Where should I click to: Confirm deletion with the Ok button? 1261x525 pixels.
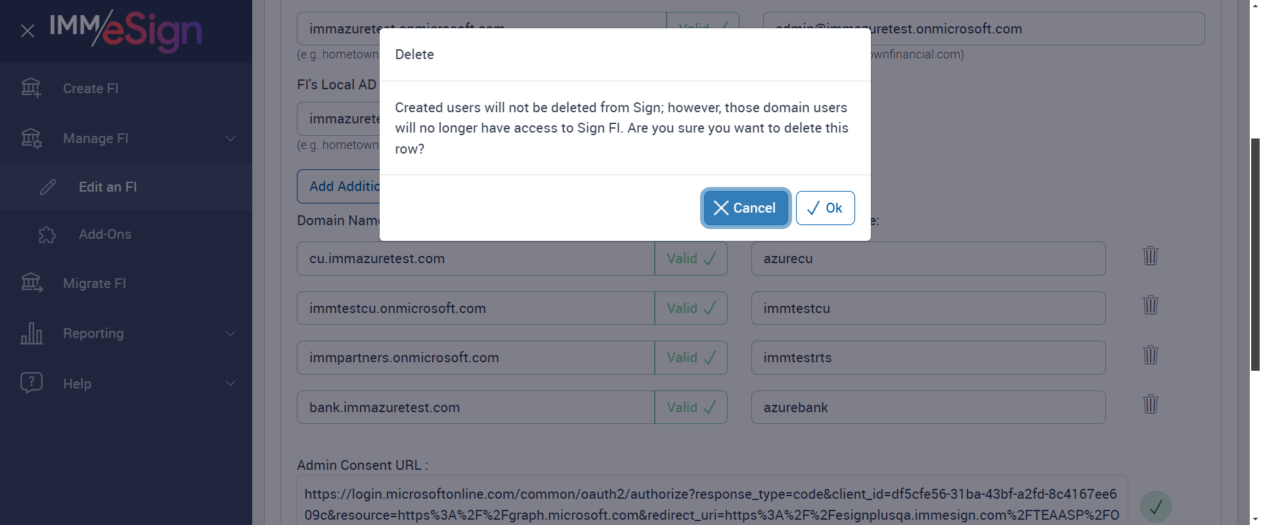click(x=825, y=208)
